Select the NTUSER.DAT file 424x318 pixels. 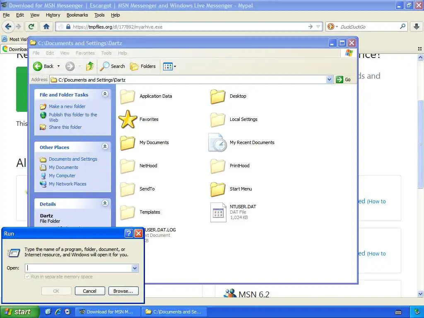pos(233,212)
